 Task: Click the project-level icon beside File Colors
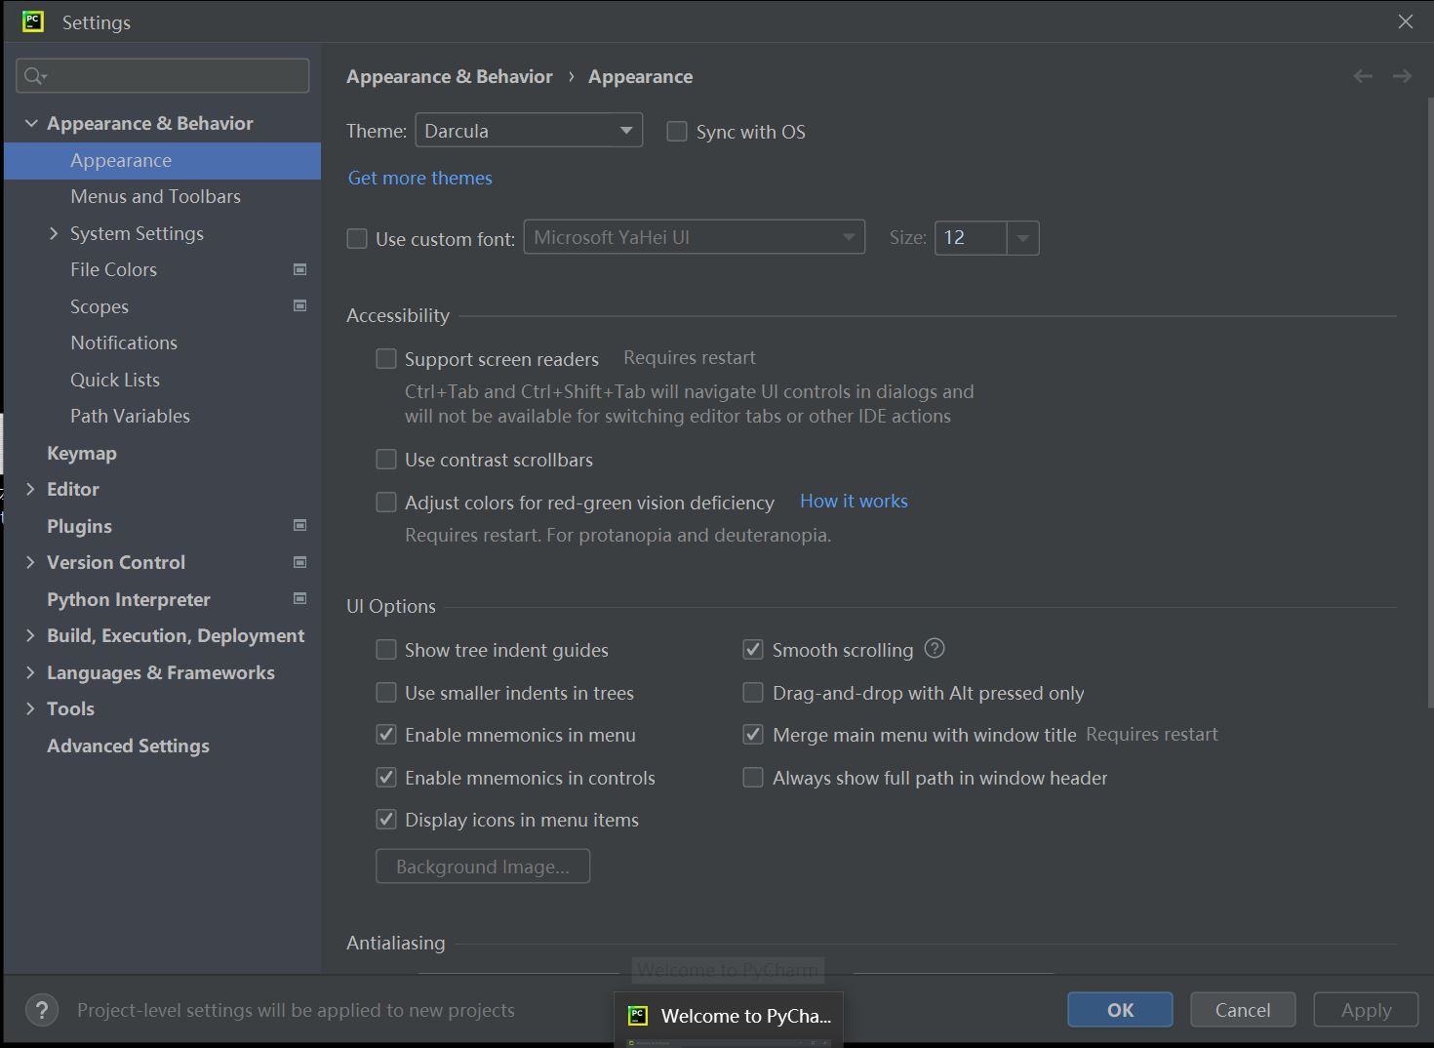[300, 269]
